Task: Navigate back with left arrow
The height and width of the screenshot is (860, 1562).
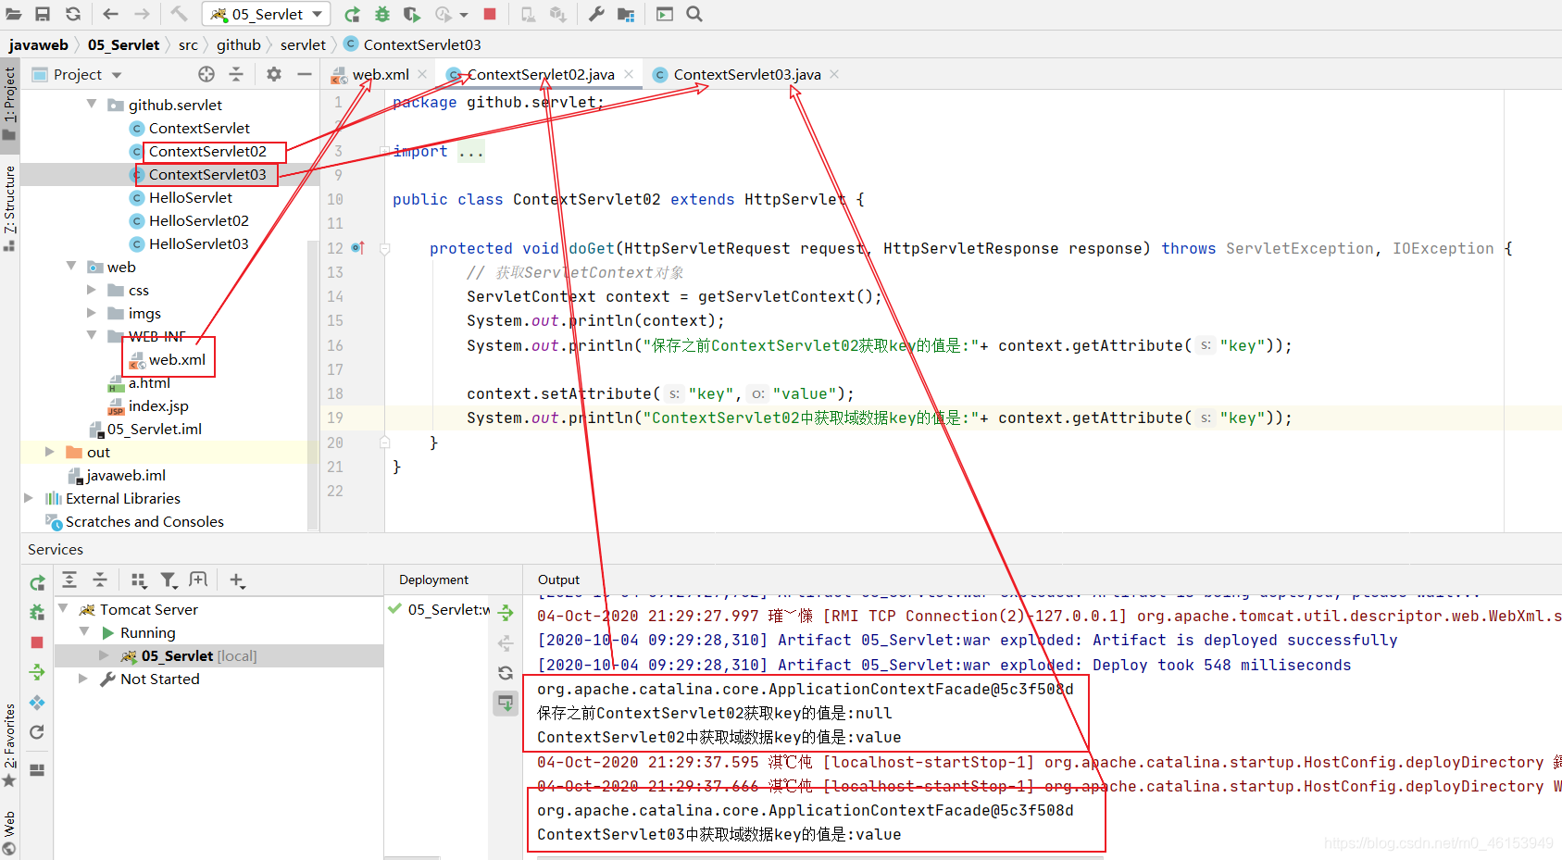Action: [x=111, y=14]
